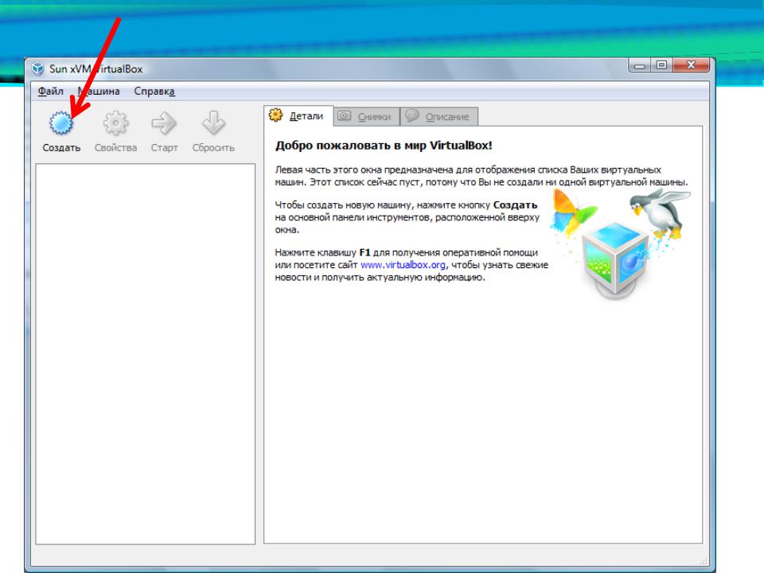Screen dimensions: 764x573
Task: Click the empty virtual machine list pane
Action: coord(145,353)
